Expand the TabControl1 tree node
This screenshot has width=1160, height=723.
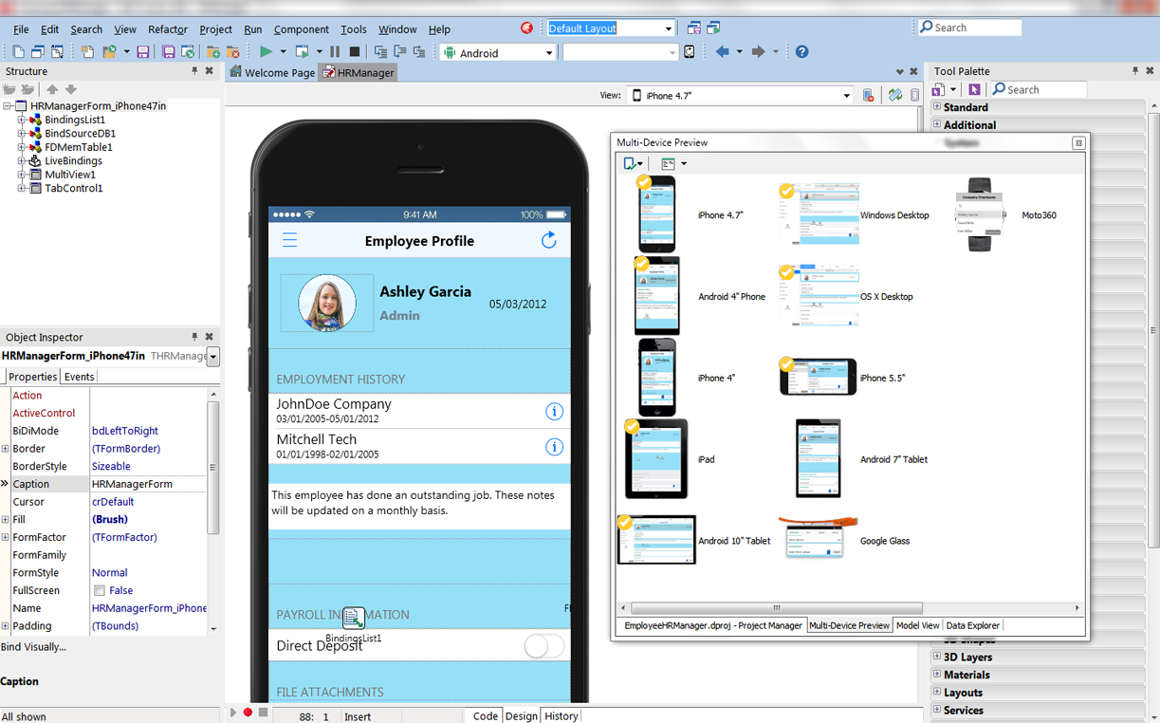pos(21,188)
